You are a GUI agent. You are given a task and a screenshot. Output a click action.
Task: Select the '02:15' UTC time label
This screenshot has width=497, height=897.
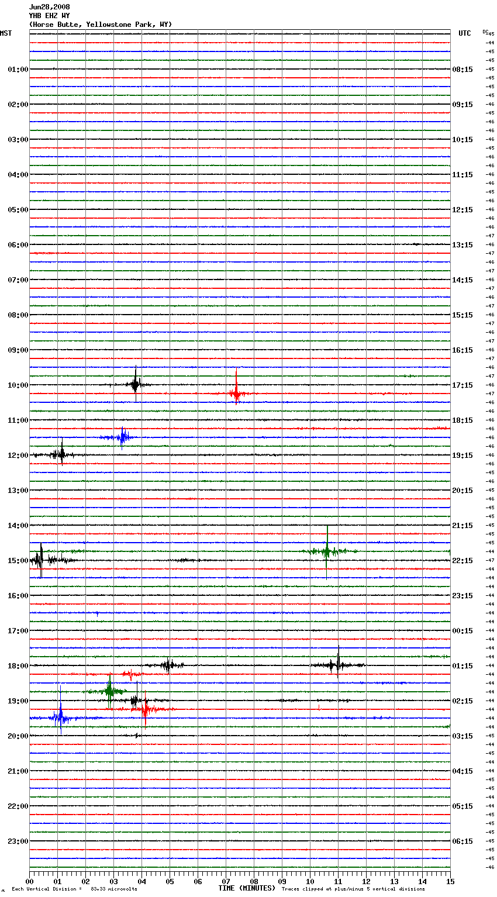click(463, 701)
